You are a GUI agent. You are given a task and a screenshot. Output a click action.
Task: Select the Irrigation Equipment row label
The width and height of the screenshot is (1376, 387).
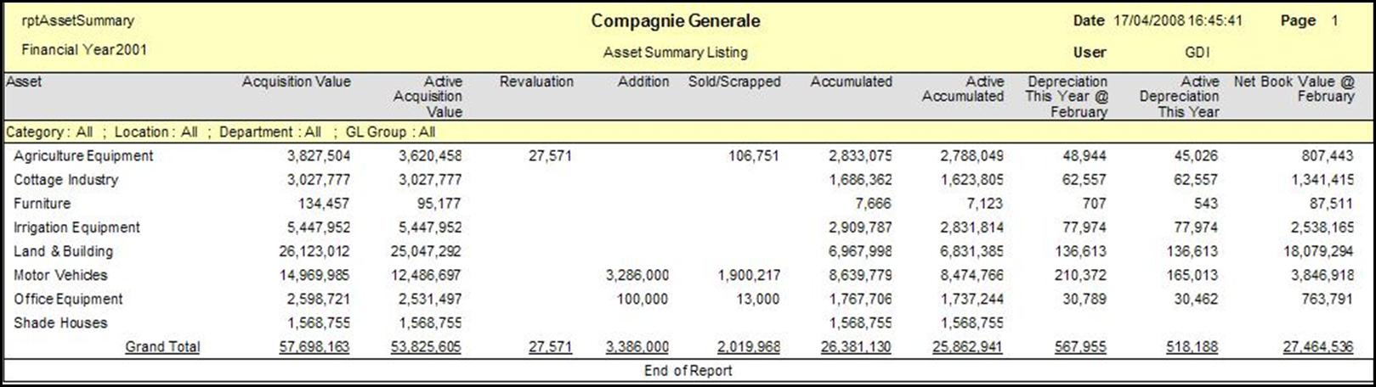tap(76, 227)
